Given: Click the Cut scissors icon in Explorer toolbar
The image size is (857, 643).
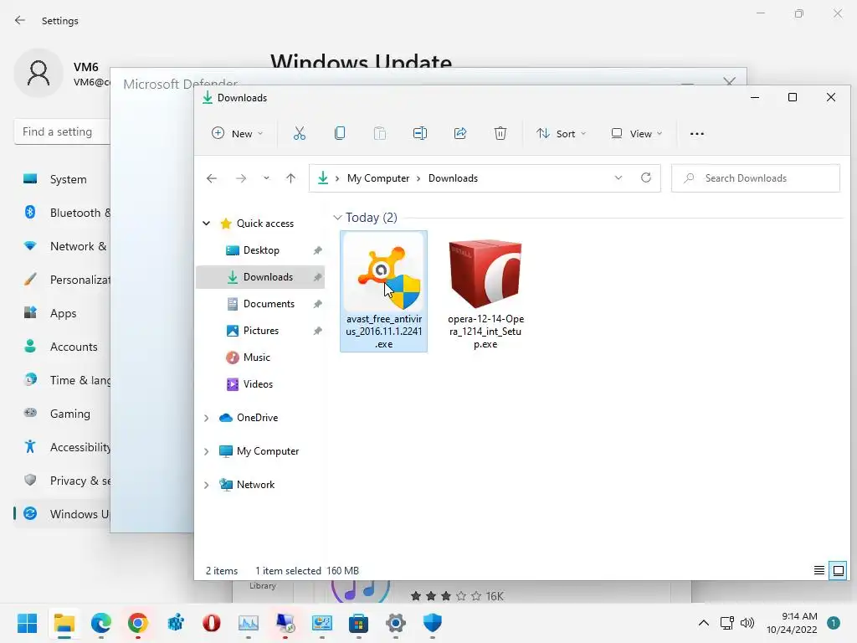Looking at the screenshot, I should click(x=299, y=133).
